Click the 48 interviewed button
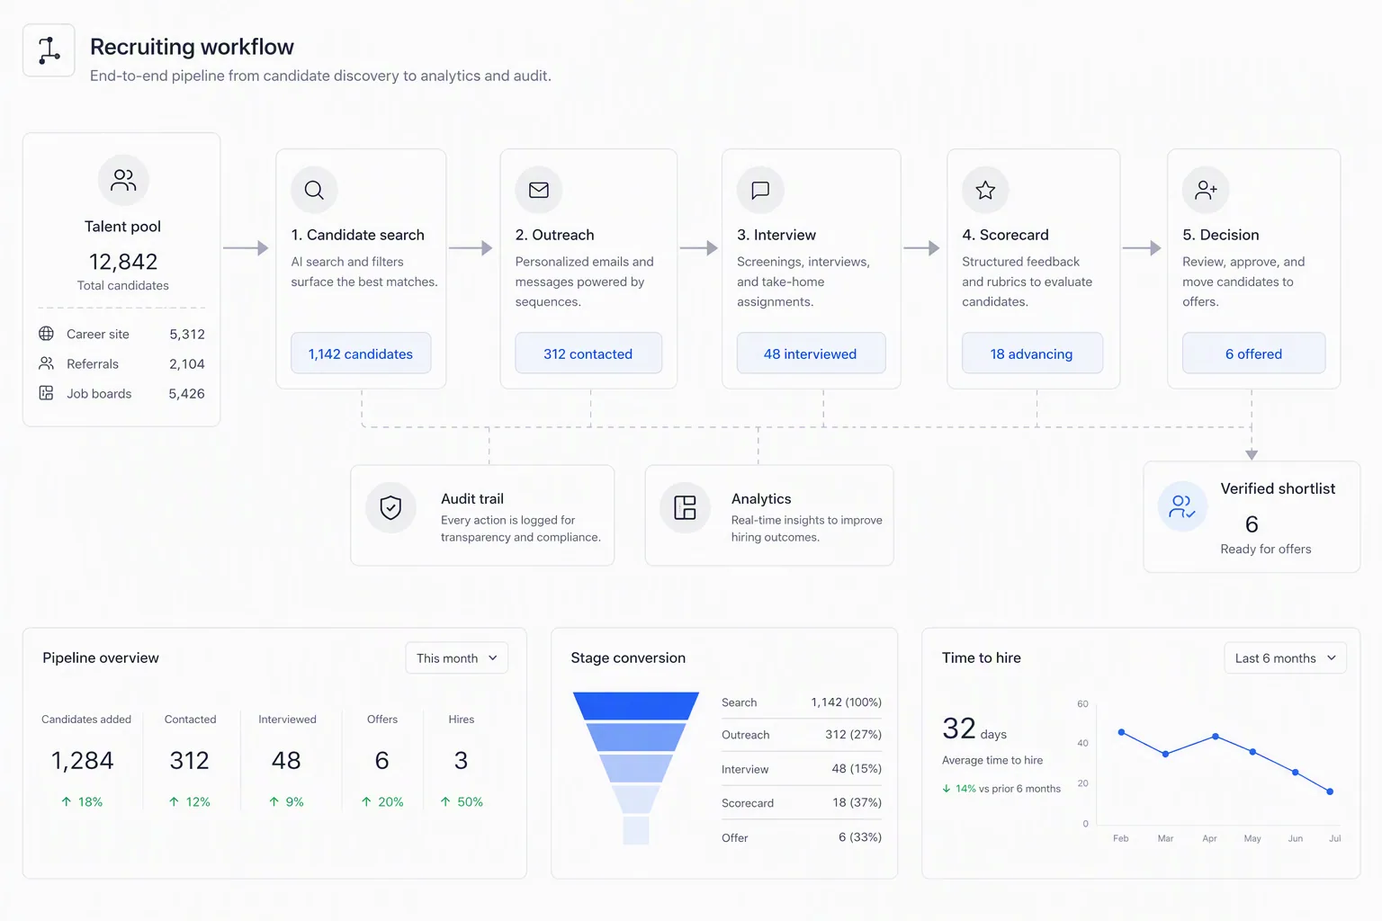Image resolution: width=1382 pixels, height=921 pixels. (x=811, y=353)
